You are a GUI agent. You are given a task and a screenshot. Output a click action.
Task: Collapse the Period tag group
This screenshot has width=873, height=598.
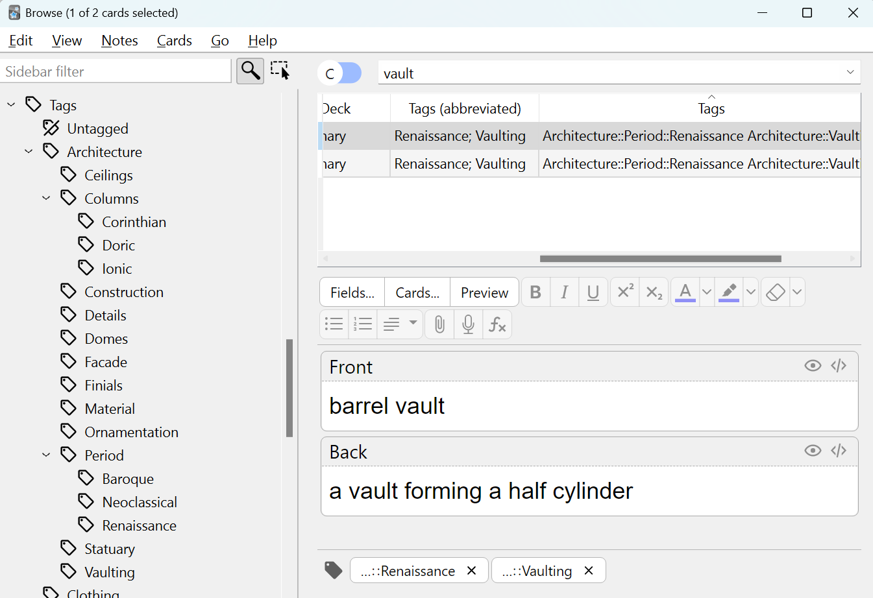pyautogui.click(x=46, y=455)
